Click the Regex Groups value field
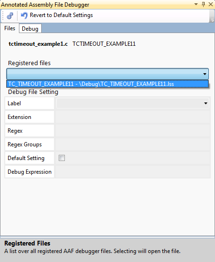 133,144
